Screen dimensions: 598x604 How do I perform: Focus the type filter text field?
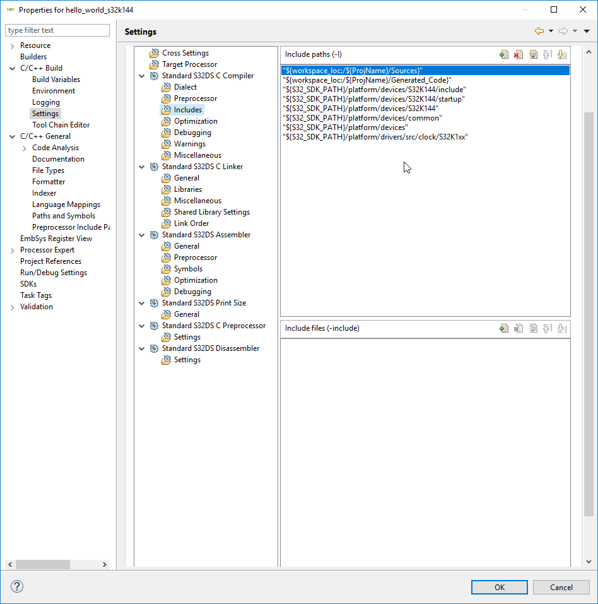coord(57,30)
